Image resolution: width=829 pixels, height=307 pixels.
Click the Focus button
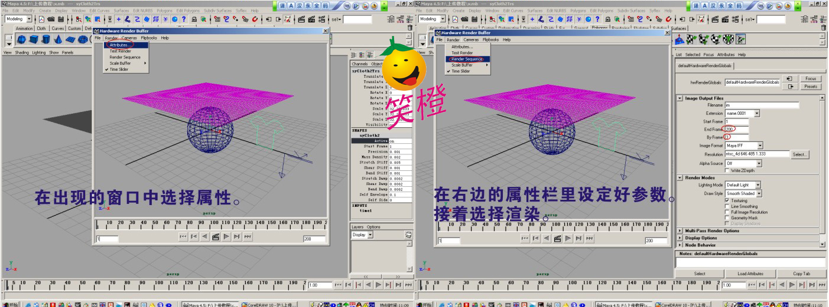(810, 78)
